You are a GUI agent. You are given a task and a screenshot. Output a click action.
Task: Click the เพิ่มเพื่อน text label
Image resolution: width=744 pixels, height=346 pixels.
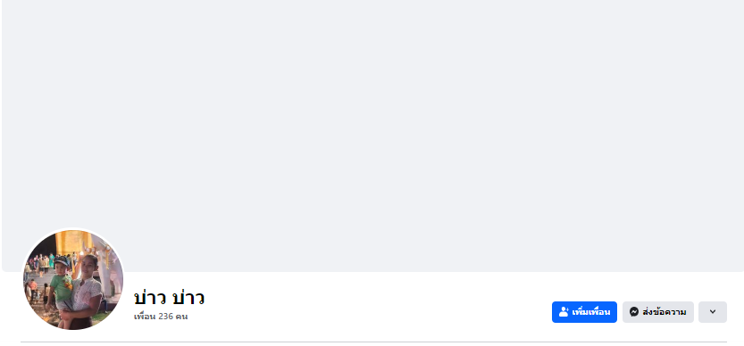click(x=590, y=312)
